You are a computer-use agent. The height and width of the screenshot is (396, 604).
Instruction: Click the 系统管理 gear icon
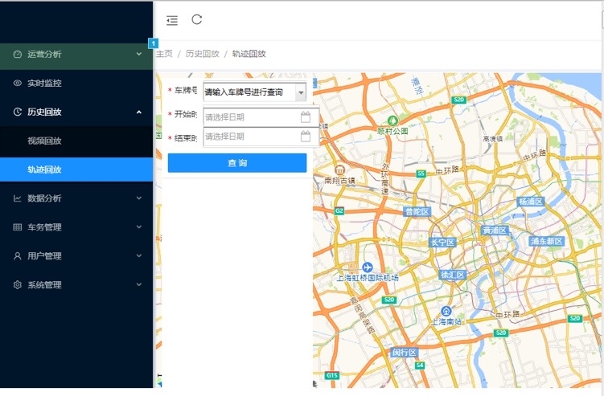click(18, 285)
